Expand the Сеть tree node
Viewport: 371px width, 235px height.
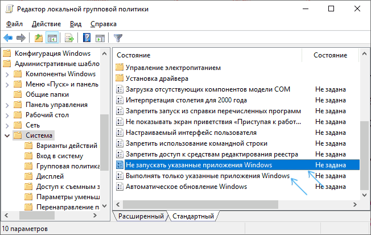(x=7, y=126)
